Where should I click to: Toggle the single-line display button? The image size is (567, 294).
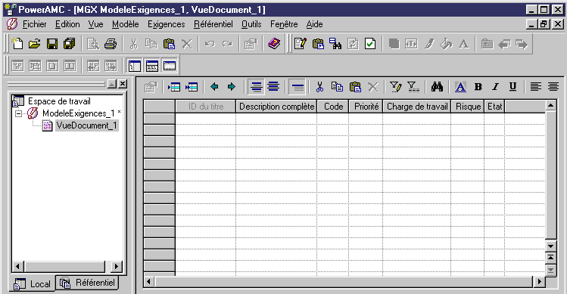pos(298,87)
